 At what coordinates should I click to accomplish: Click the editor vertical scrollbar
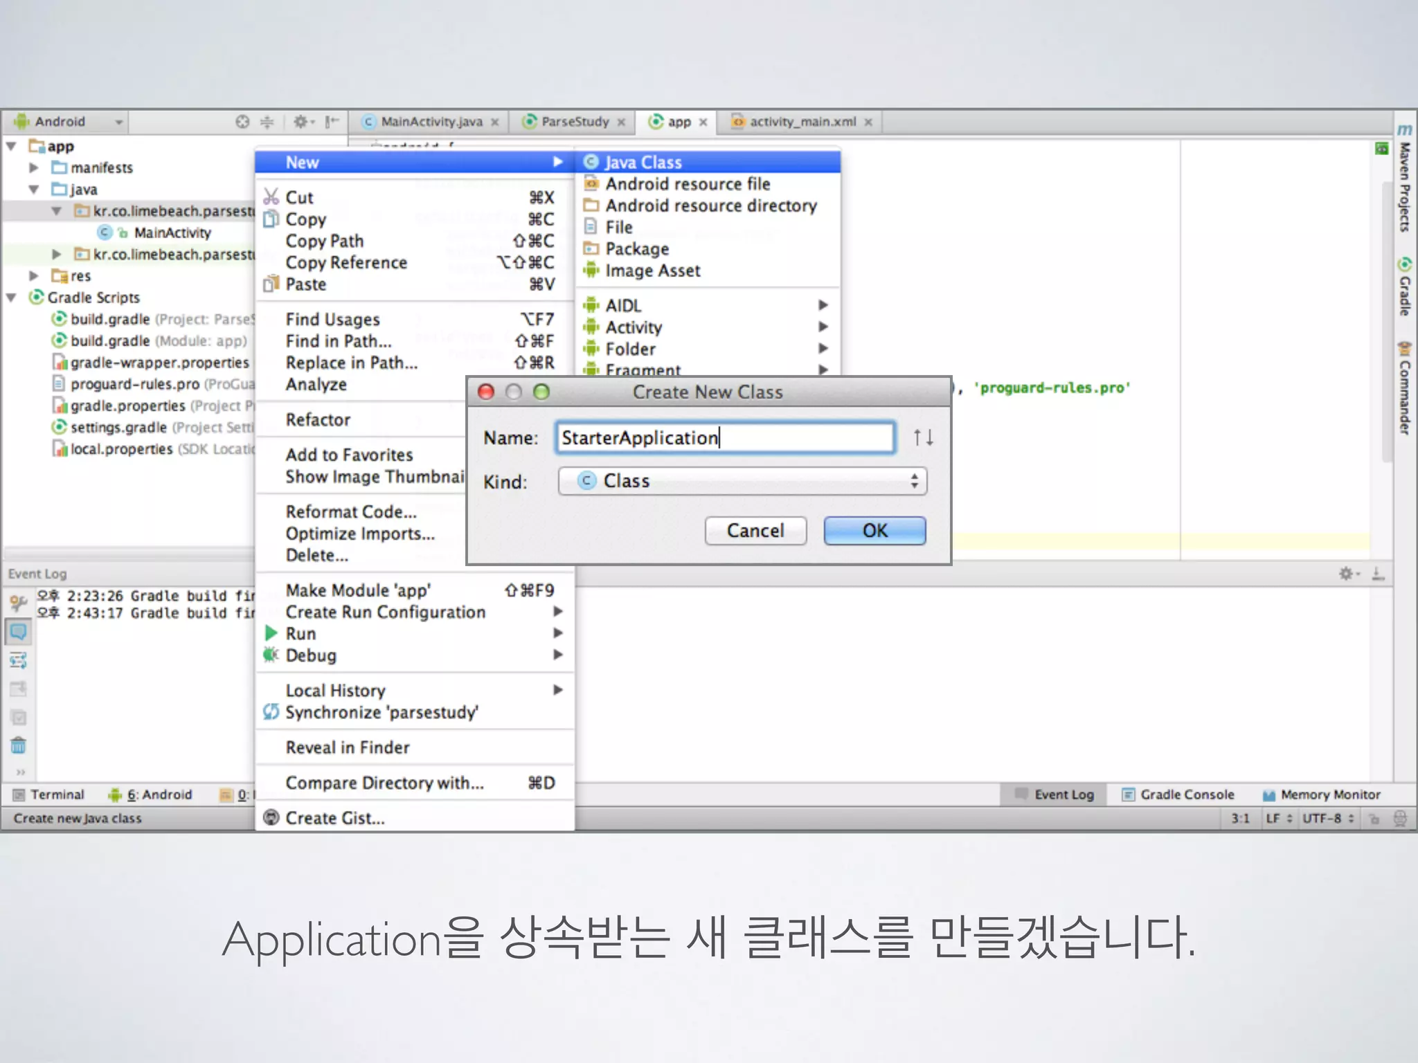tap(1387, 322)
